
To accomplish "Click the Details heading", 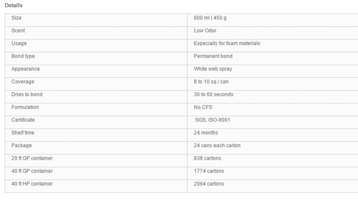I will (x=13, y=5).
